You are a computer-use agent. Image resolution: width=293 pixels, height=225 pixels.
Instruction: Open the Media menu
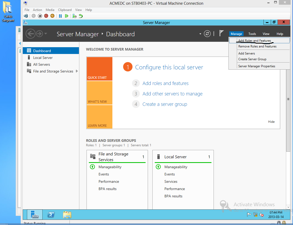pos(50,10)
